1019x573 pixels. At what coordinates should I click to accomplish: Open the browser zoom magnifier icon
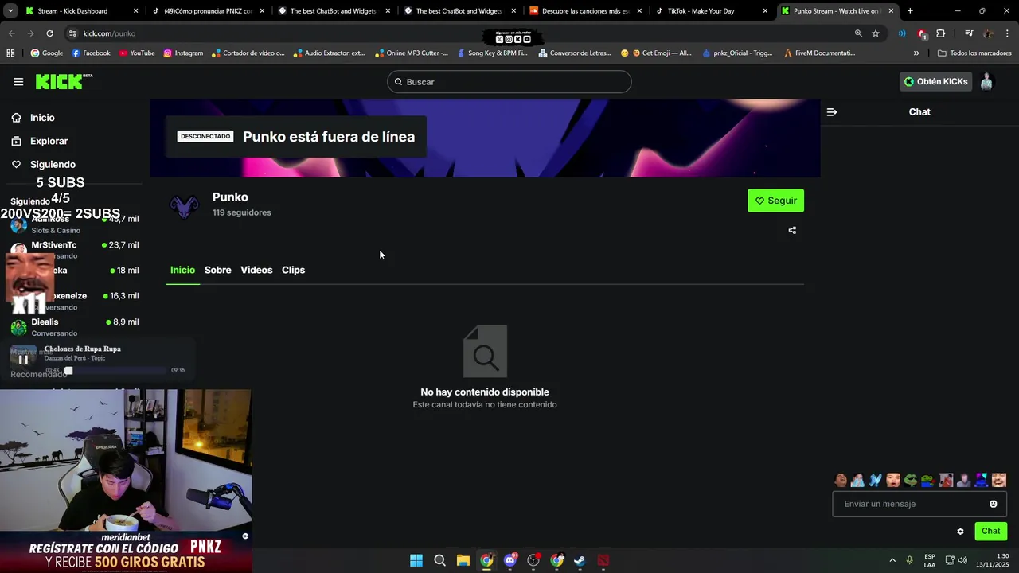(858, 33)
